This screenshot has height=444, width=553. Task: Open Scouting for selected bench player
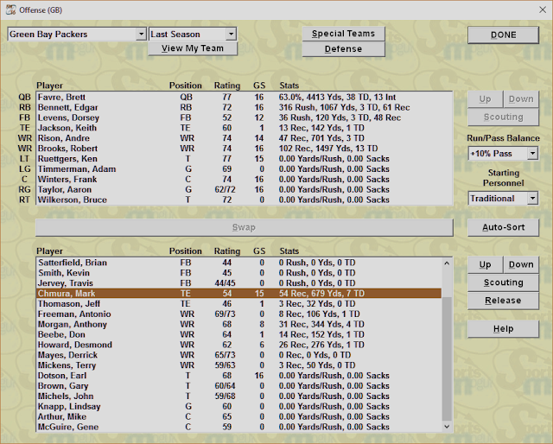click(503, 282)
